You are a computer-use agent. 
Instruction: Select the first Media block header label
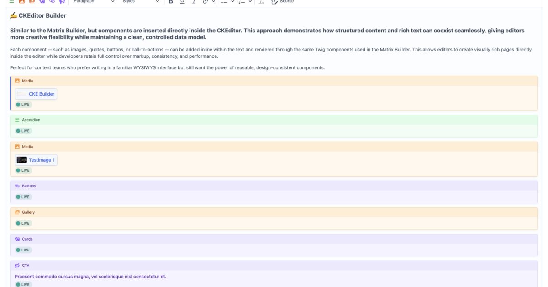(27, 81)
